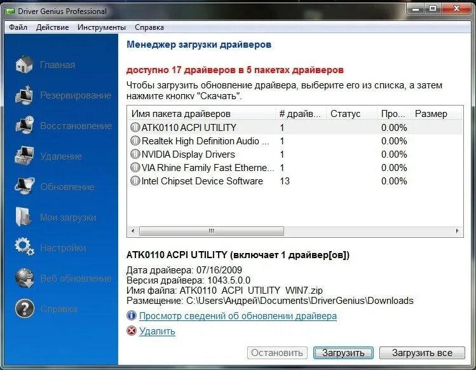Sort by Статус column header
The image size is (476, 370).
(x=351, y=114)
